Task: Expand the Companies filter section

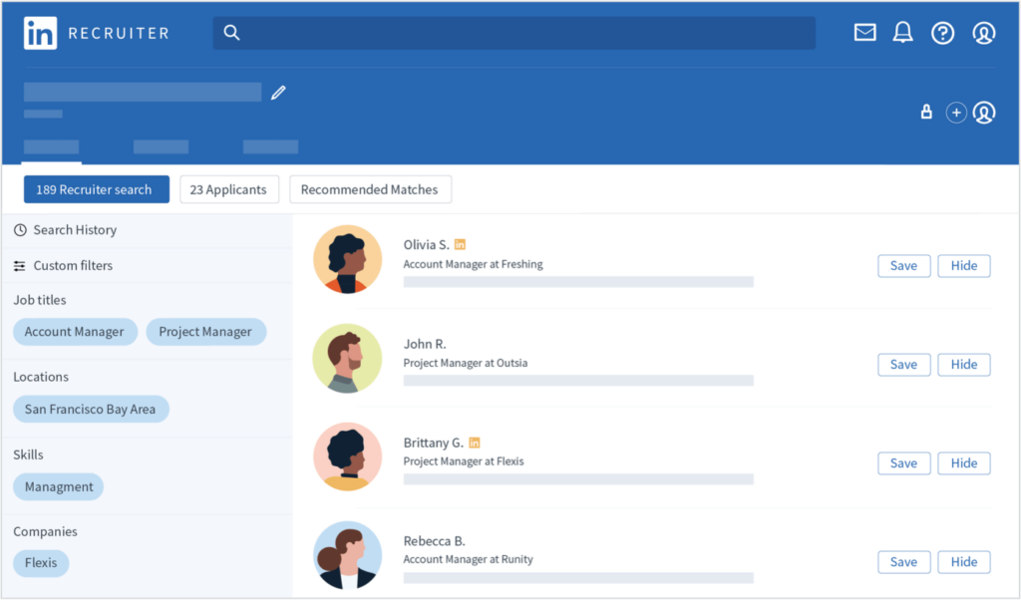Action: (45, 531)
